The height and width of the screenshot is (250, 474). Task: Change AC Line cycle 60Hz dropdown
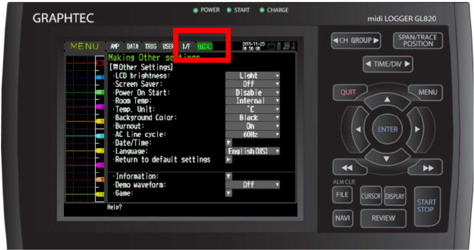(x=252, y=134)
